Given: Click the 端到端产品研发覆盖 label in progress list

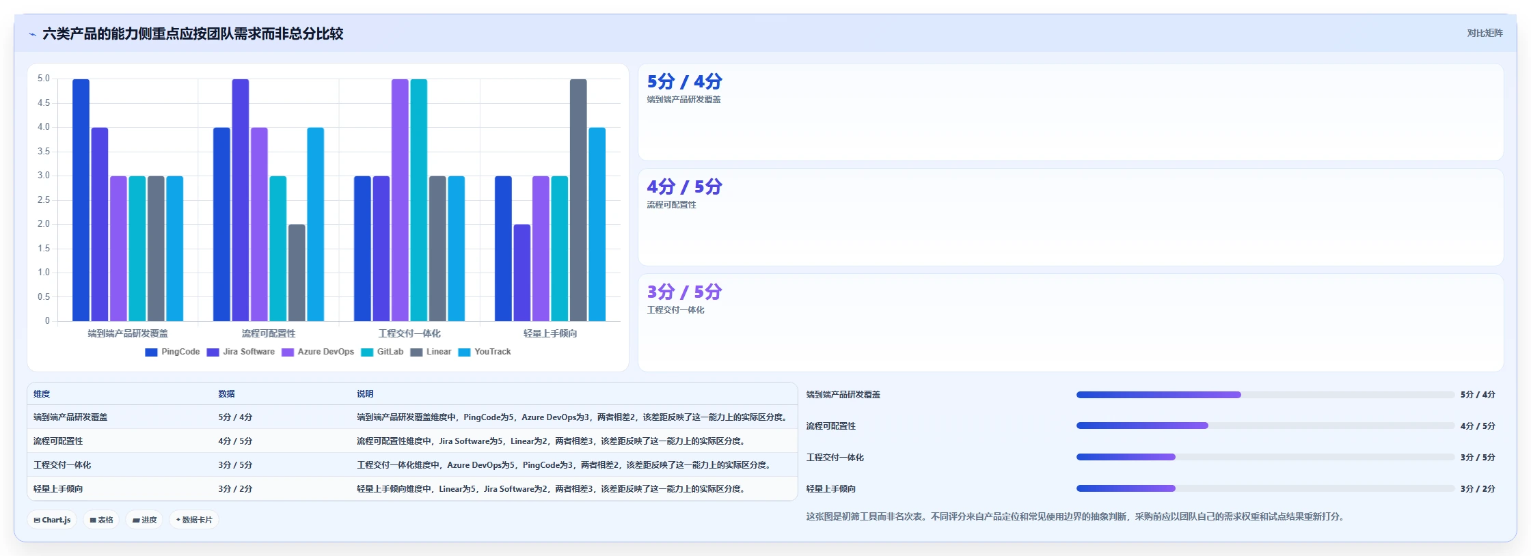Looking at the screenshot, I should [x=843, y=395].
